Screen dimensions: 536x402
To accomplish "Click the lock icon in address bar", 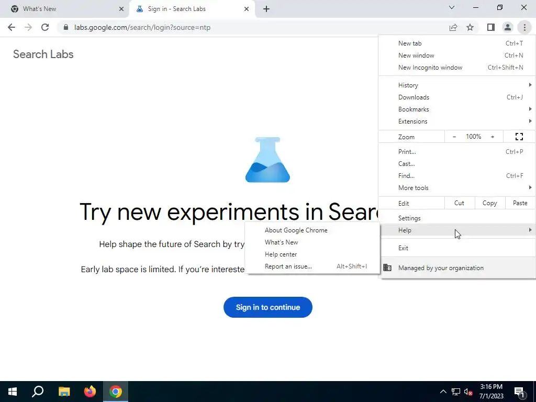I will (66, 27).
